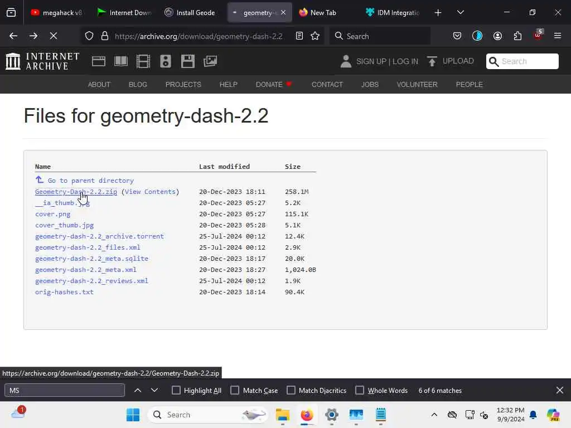This screenshot has height=428, width=571.
Task: Enable the Highlight All checkbox
Action: (176, 390)
